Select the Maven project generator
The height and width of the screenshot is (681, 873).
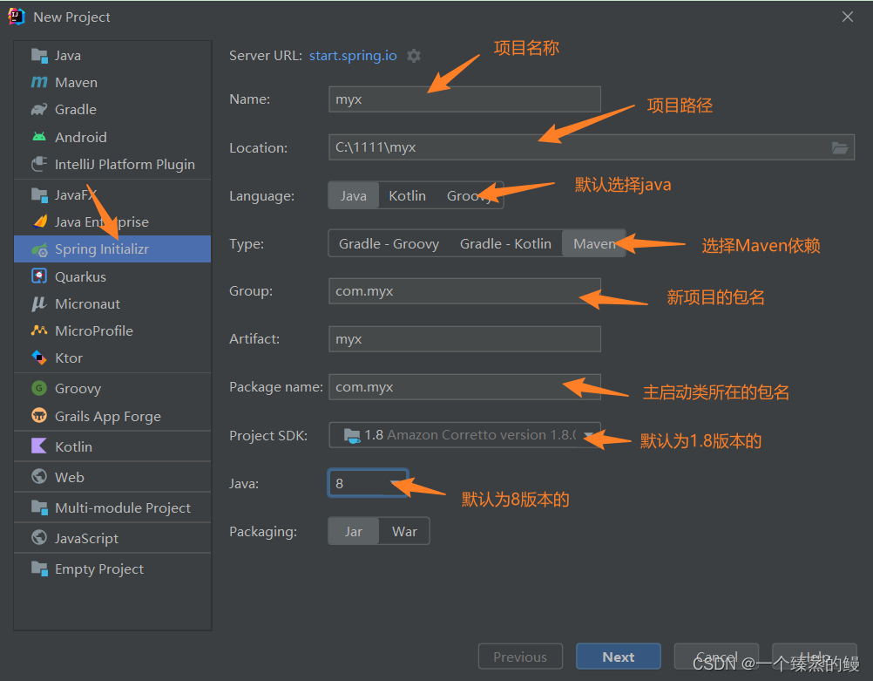pyautogui.click(x=76, y=82)
